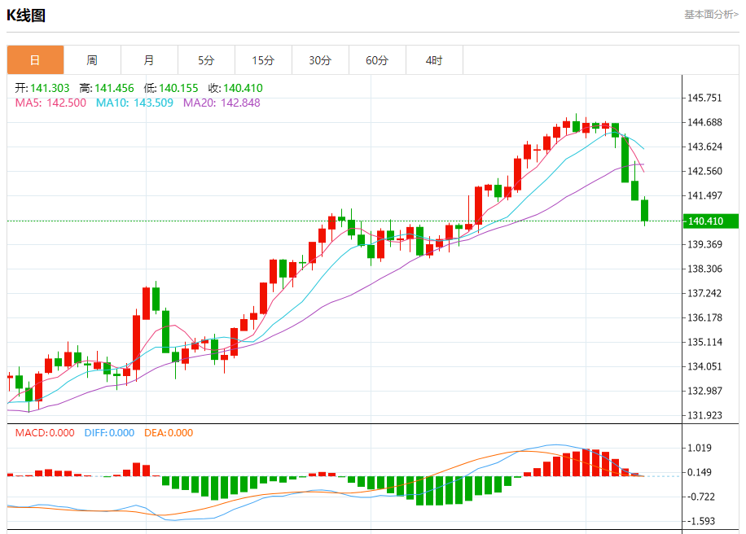
Task: Open the 60分 interval tab
Action: pyautogui.click(x=377, y=60)
